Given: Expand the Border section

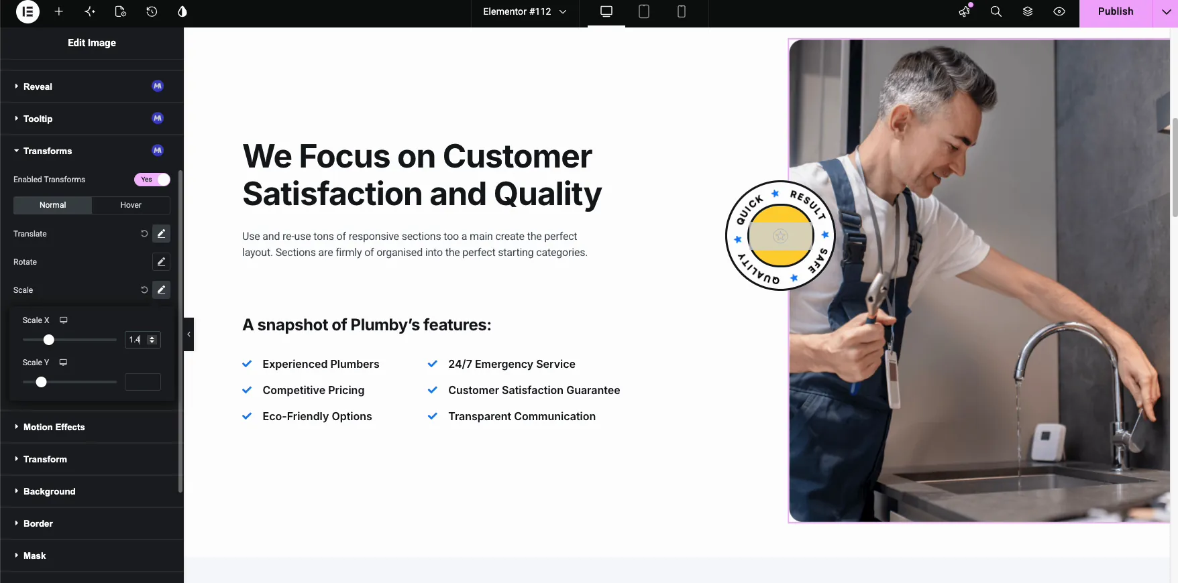Looking at the screenshot, I should [x=92, y=523].
